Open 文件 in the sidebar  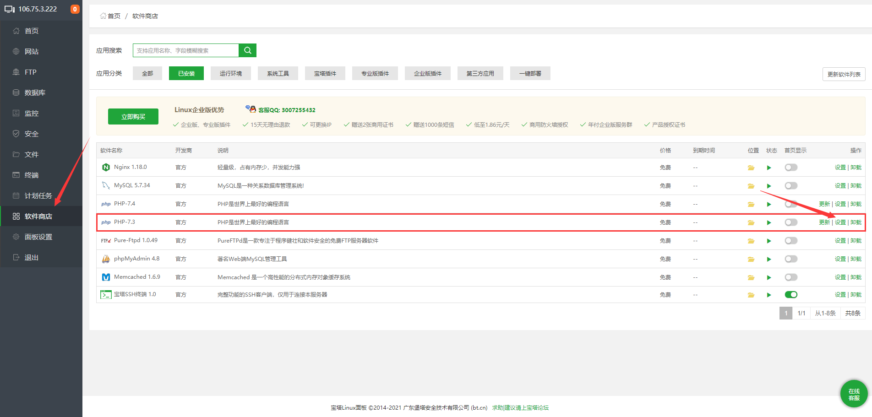pyautogui.click(x=41, y=154)
